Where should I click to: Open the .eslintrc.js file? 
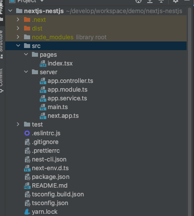46,134
